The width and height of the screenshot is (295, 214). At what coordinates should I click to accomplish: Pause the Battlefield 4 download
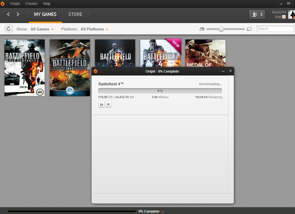point(102,104)
